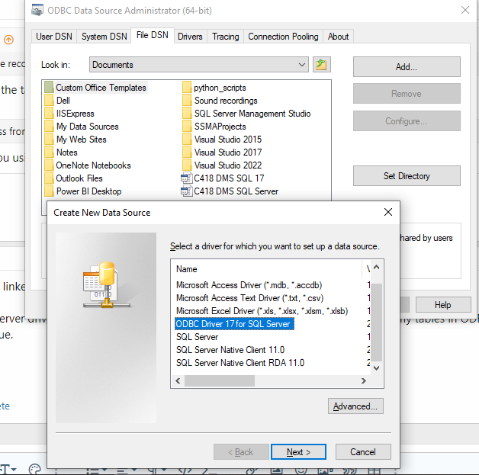Go to Connection Pooling tab
This screenshot has width=479, height=475.
(x=283, y=37)
